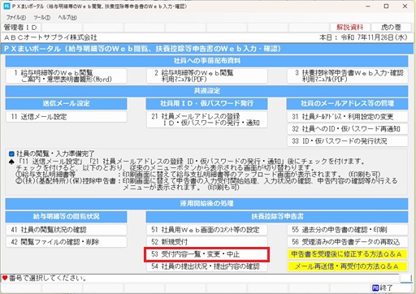Select 32 社員へのID・仮パスワード再通知
This screenshot has width=416, height=294.
point(348,129)
